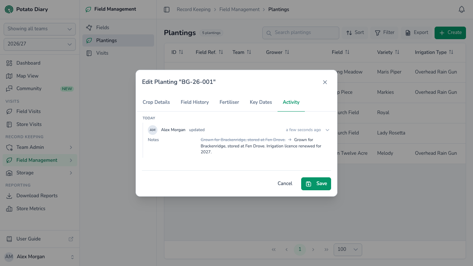Click the Create button
Screen dimensions: 473x266
(x=450, y=33)
